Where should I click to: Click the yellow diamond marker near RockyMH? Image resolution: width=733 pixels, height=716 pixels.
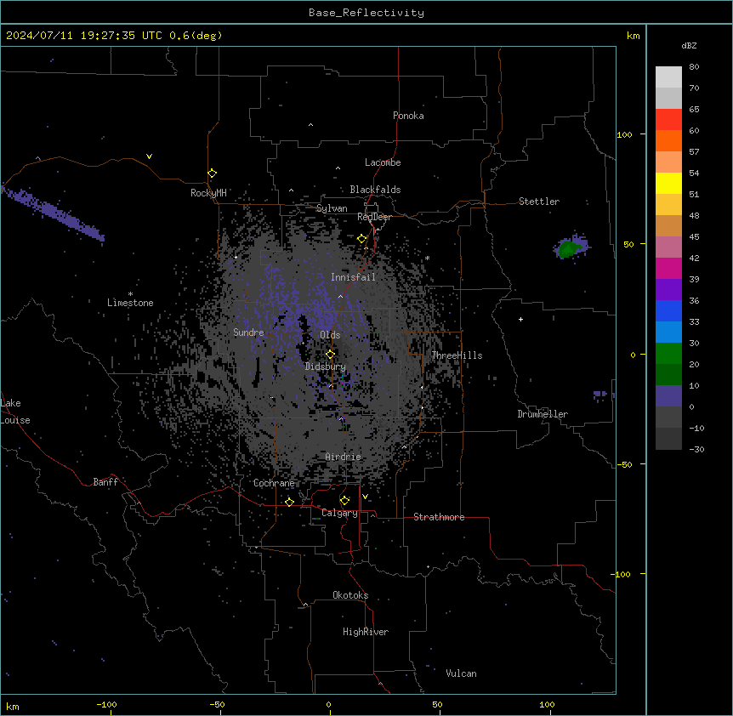pos(212,173)
